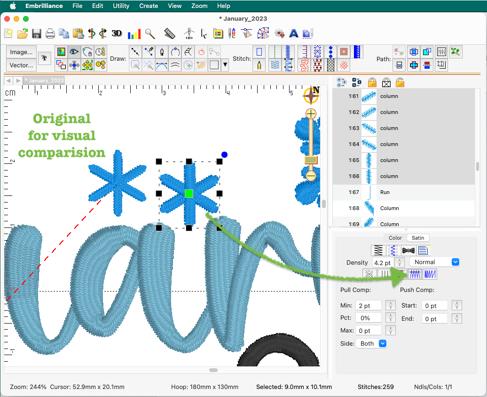Image resolution: width=487 pixels, height=397 pixels.
Task: Toggle the eye visibility icon
Action: pos(74,52)
